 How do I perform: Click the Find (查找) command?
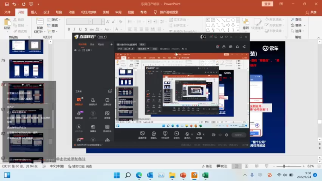tap(296, 19)
